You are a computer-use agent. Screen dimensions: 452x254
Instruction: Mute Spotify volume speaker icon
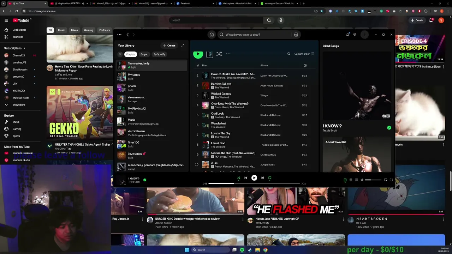(362, 180)
